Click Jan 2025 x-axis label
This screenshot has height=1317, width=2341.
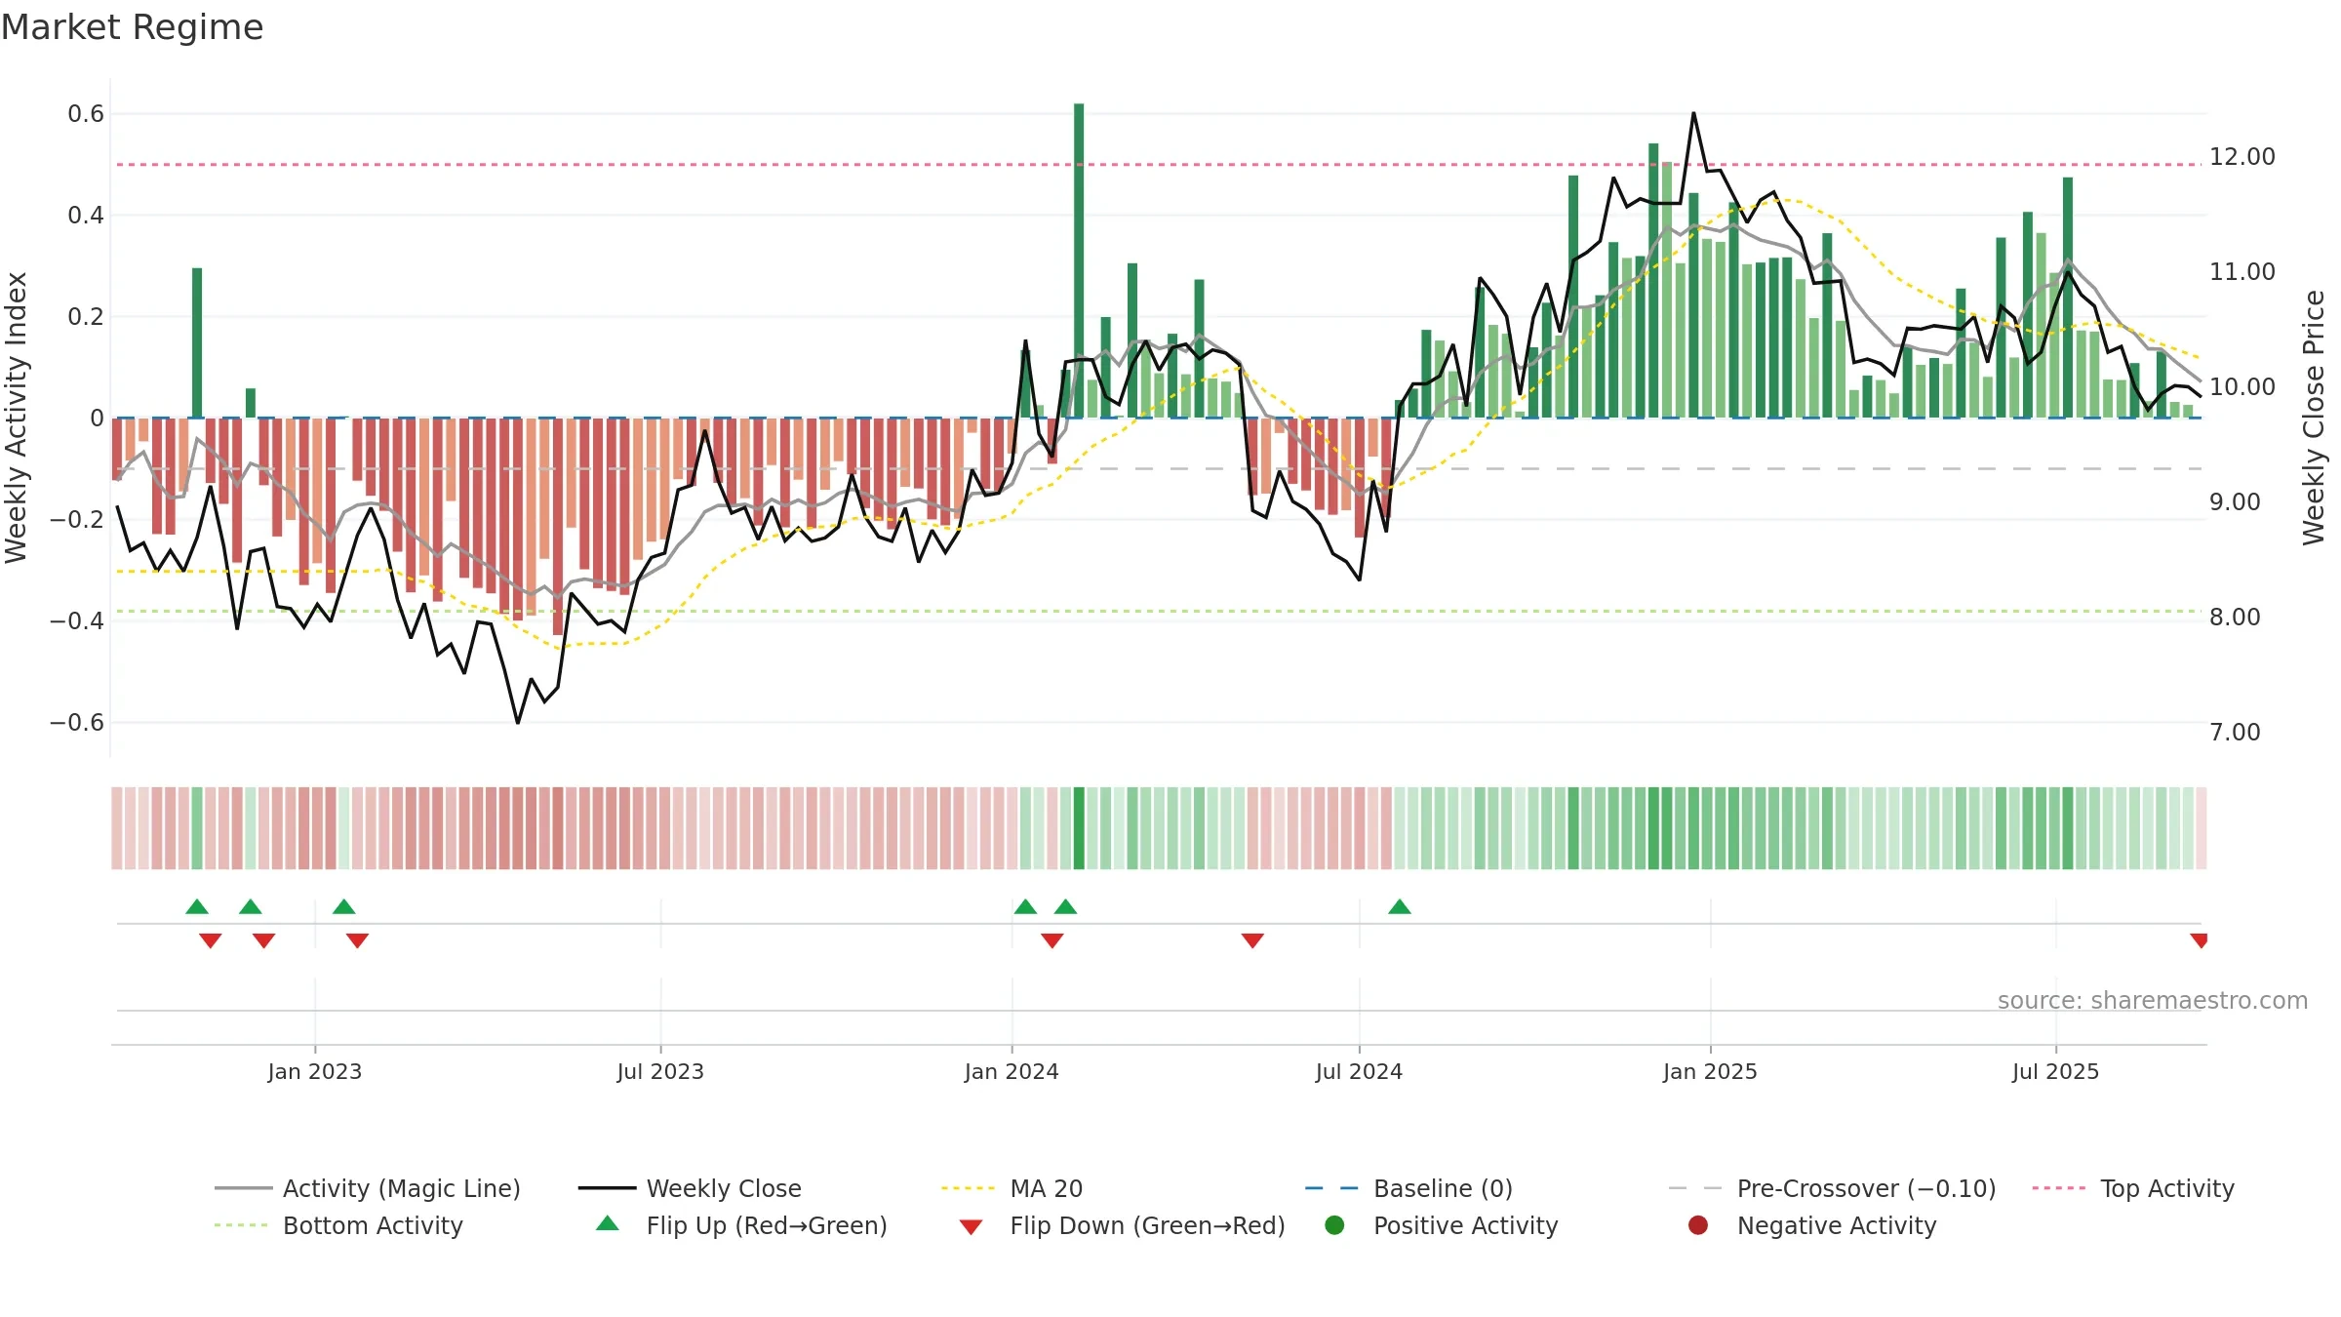click(x=1710, y=1071)
